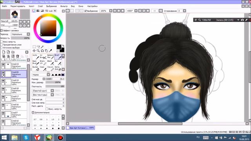Toggle visibility of layer Слой19
251x141 pixels.
click(x=3, y=81)
